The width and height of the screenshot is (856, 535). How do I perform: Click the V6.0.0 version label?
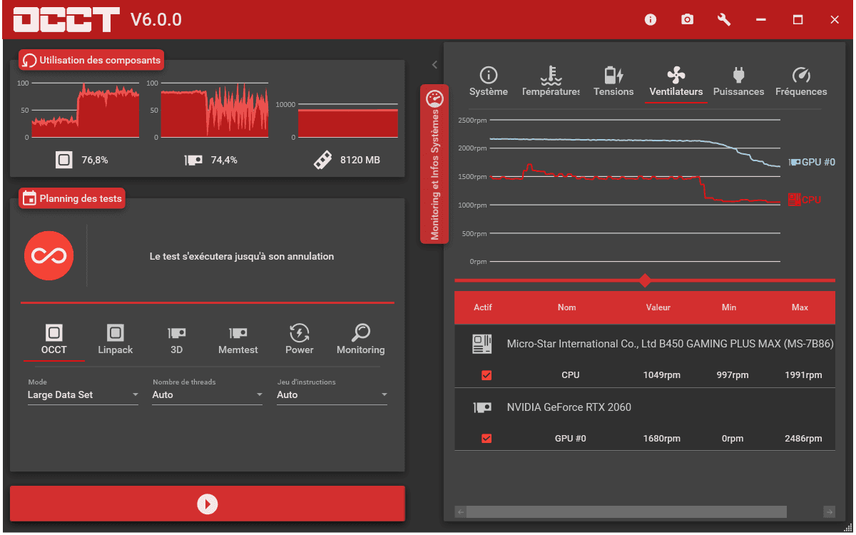[x=156, y=20]
